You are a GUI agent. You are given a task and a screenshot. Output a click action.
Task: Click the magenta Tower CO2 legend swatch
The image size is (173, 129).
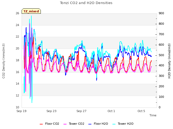65,124
